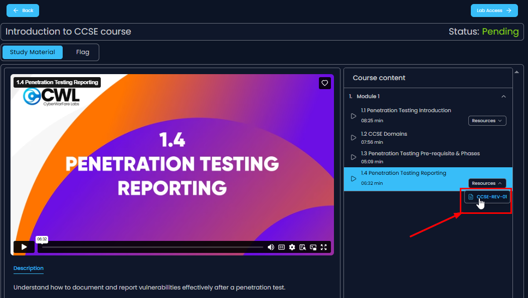Image resolution: width=528 pixels, height=298 pixels.
Task: Open the Description tab
Action: [28, 268]
